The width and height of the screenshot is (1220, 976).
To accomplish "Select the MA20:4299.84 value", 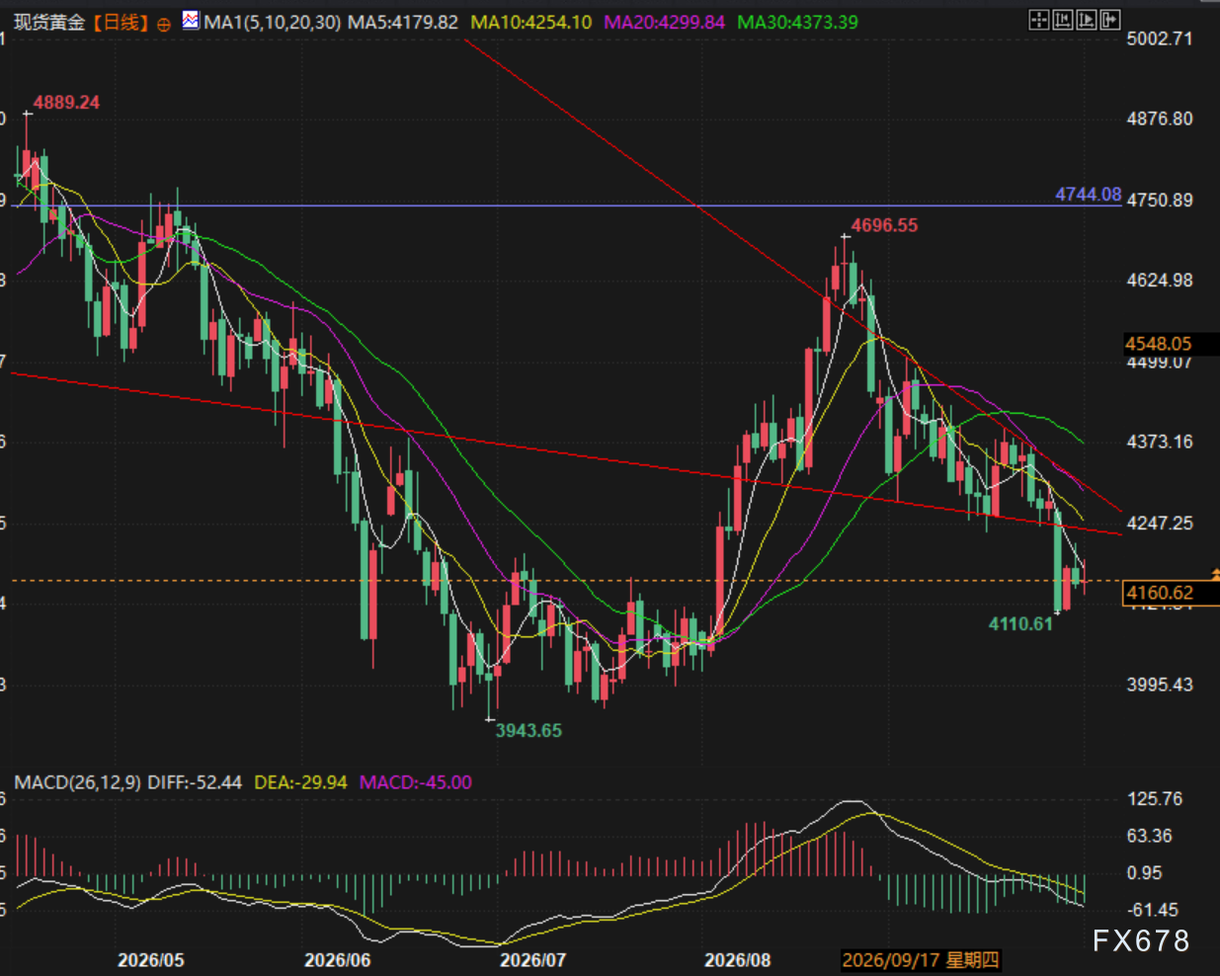I will (x=665, y=22).
